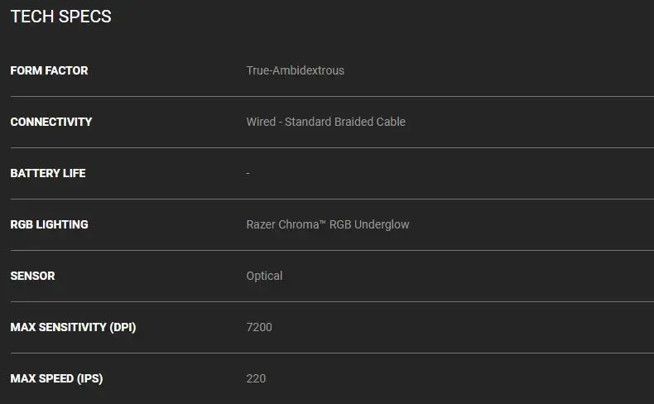
Task: Click the BATTERY LIFE label
Action: tap(48, 173)
